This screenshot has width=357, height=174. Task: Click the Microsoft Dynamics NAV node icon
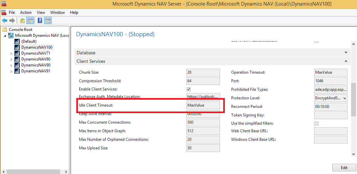point(11,35)
